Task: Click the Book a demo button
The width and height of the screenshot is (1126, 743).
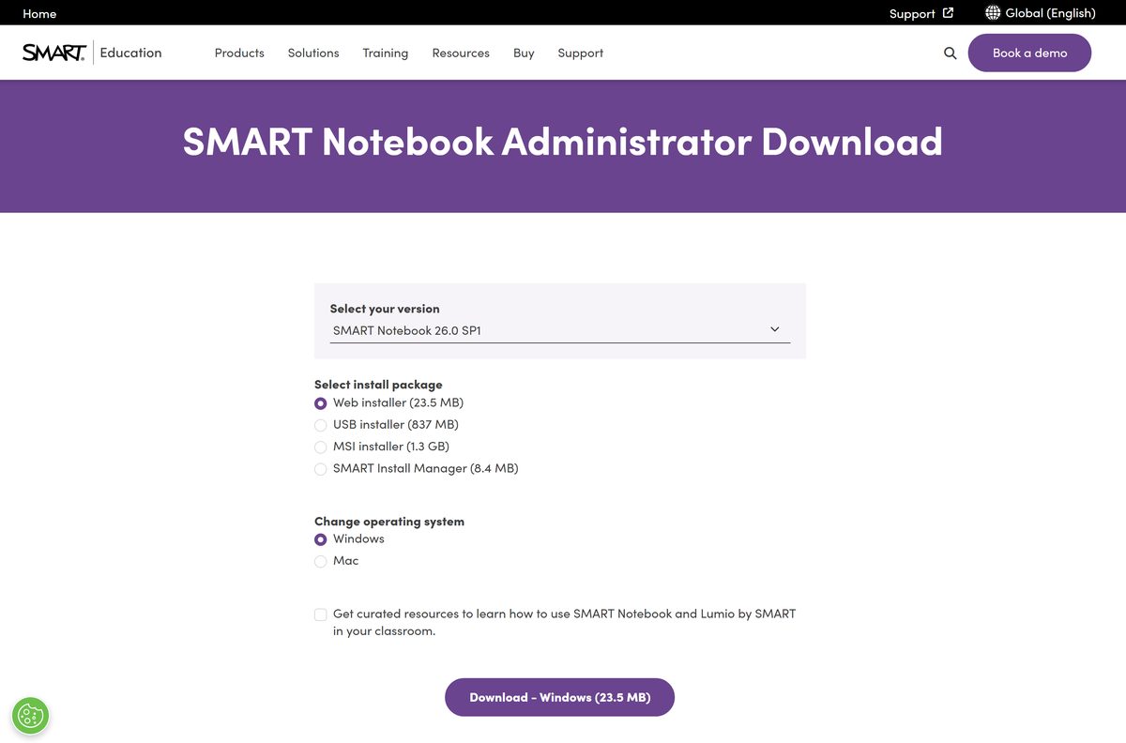Action: 1029,53
